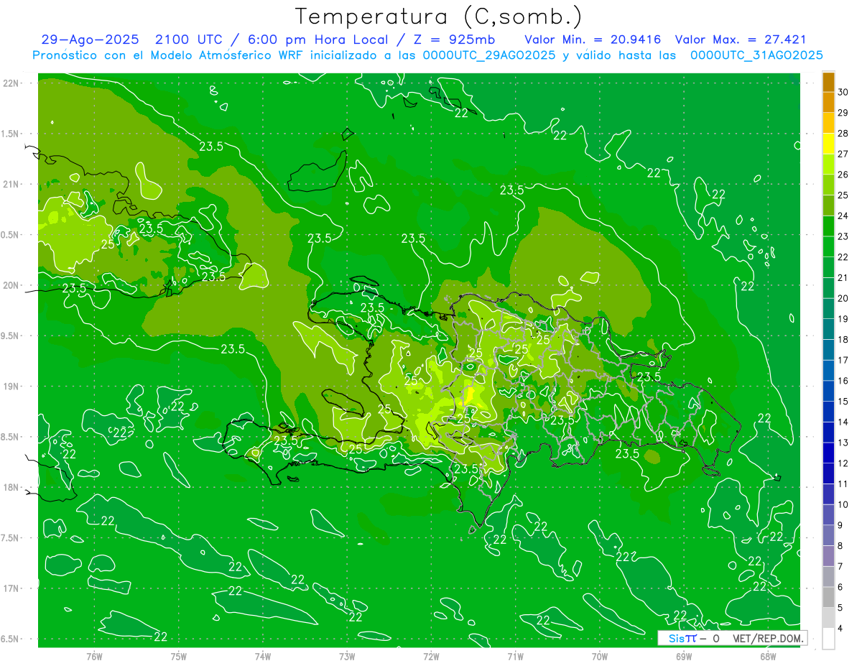The height and width of the screenshot is (666, 862).
Task: Click the 68W longitude axis label
Action: tap(767, 655)
